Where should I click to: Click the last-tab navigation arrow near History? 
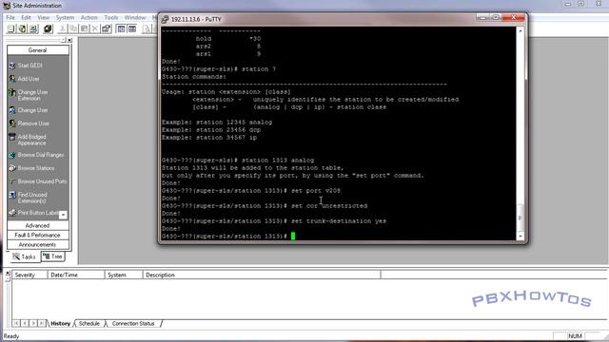(x=42, y=323)
